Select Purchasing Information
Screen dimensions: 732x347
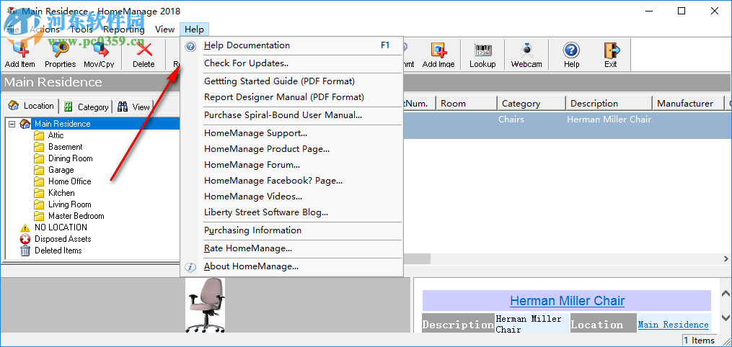click(x=291, y=230)
